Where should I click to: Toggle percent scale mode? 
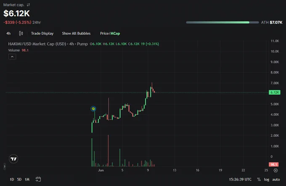tap(259, 179)
